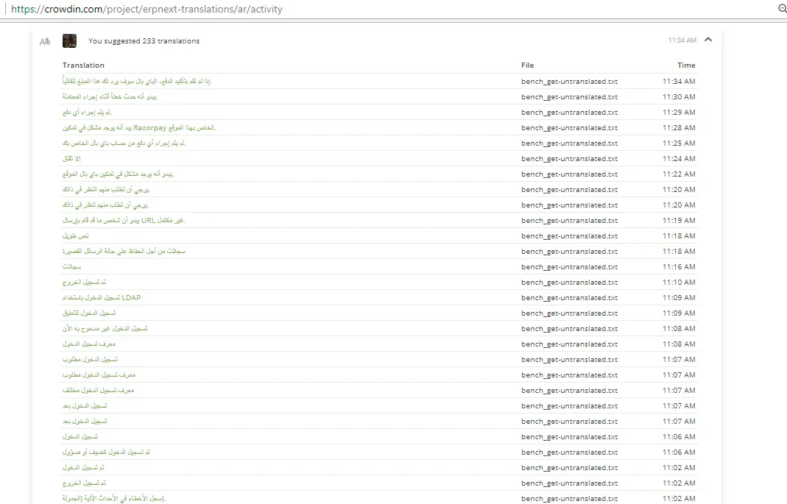787x504 pixels.
Task: Click the 11:28 AM time cell
Action: (x=679, y=128)
